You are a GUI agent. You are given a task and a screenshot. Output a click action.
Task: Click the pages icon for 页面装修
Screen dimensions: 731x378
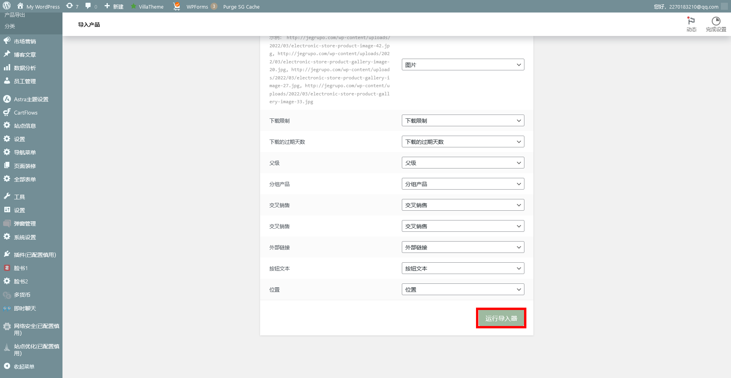pyautogui.click(x=7, y=166)
